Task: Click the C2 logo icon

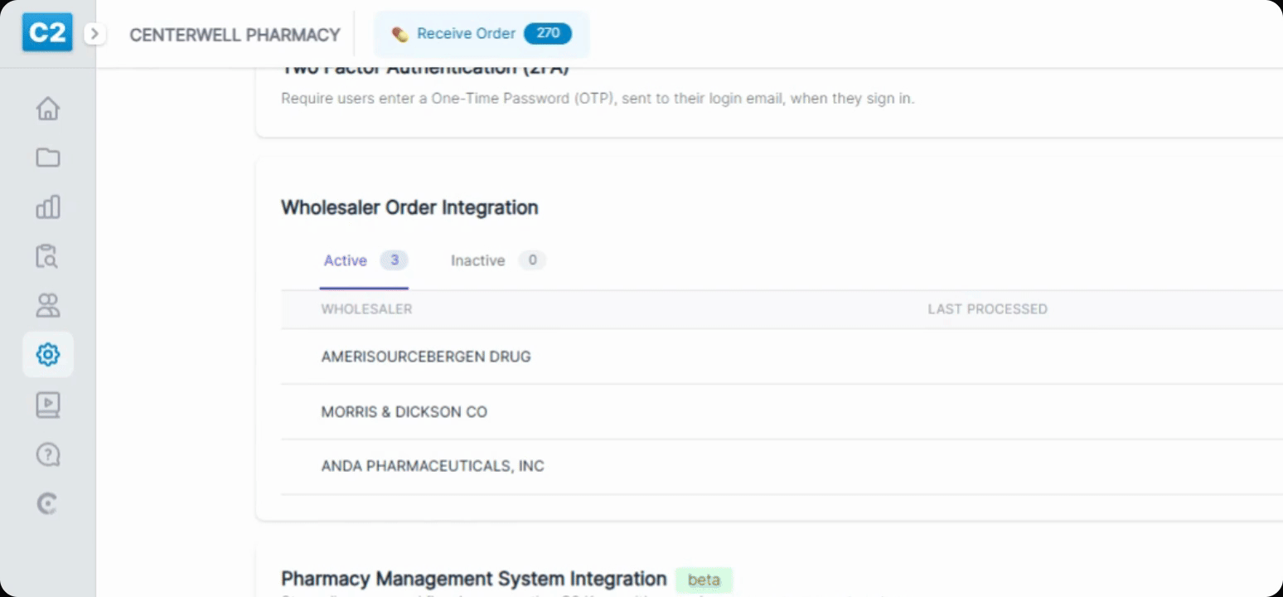Action: pos(47,33)
